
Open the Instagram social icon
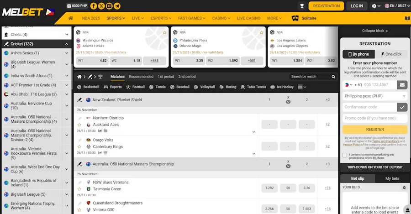click(x=109, y=6)
